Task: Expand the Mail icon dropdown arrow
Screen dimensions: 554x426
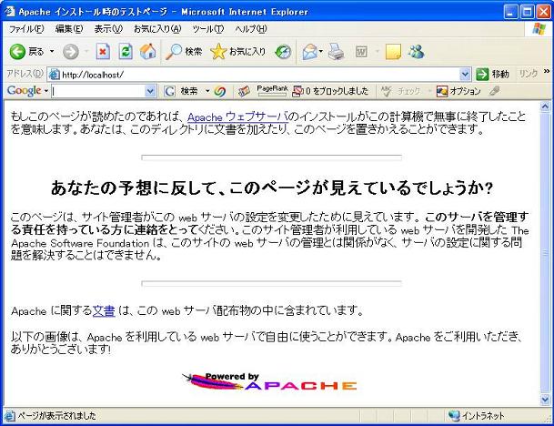Action: pyautogui.click(x=321, y=52)
